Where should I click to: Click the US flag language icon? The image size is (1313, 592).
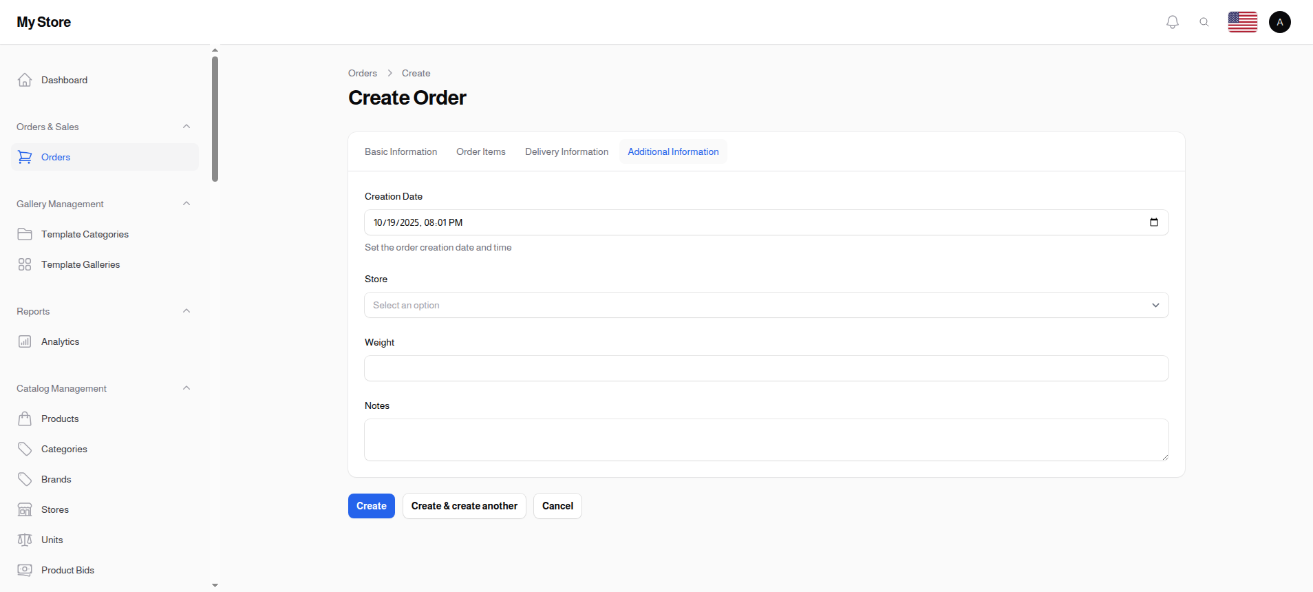tap(1243, 22)
